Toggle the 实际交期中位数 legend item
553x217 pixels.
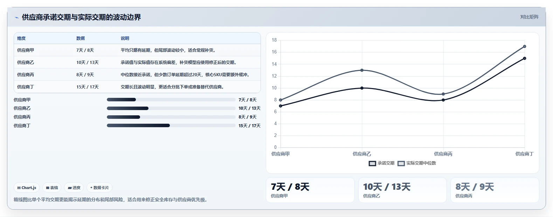click(x=417, y=163)
